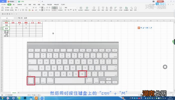175x100 pixels.
Task: Switch to the Formulas (公式) tab
Action: (x=25, y=4)
